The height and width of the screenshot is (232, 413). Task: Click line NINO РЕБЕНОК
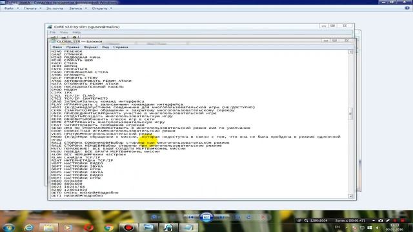point(67,52)
